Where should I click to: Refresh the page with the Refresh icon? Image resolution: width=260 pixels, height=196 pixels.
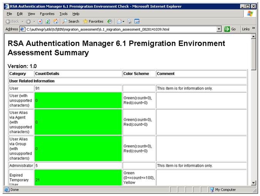point(48,22)
